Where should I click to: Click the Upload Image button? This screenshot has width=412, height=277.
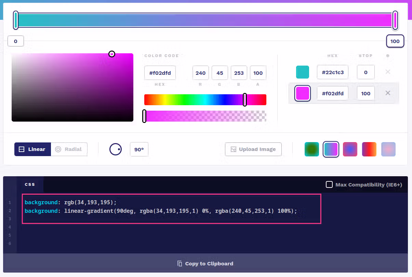(x=253, y=149)
